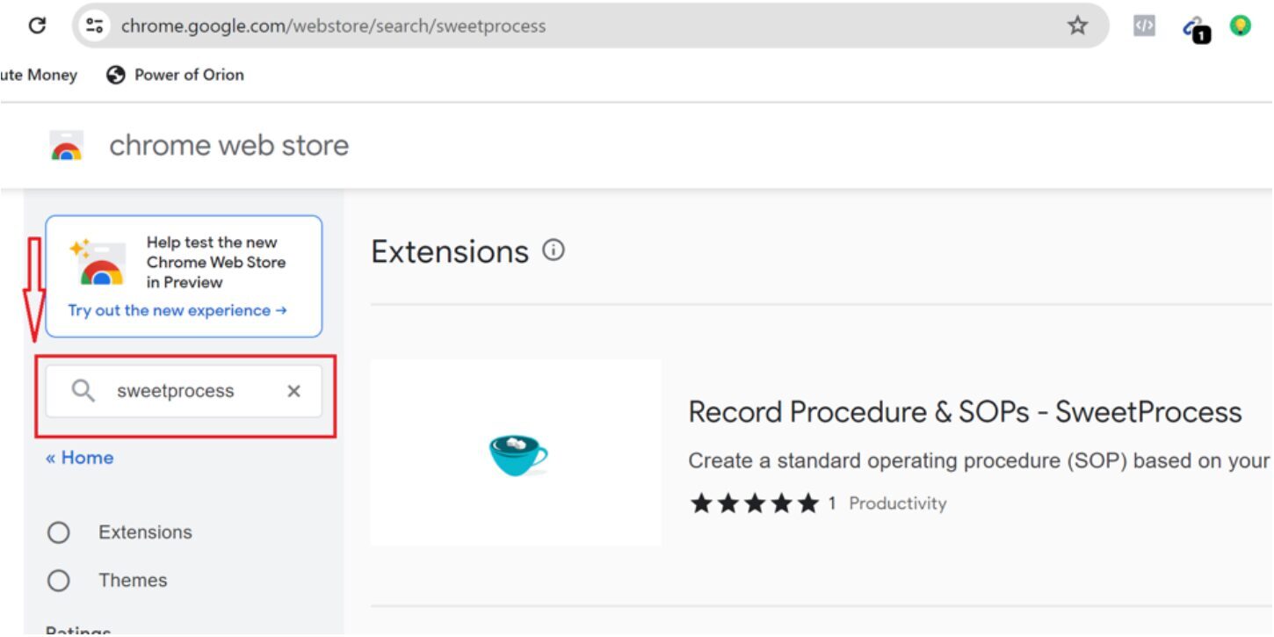Open the code brackets extension icon

click(x=1144, y=25)
